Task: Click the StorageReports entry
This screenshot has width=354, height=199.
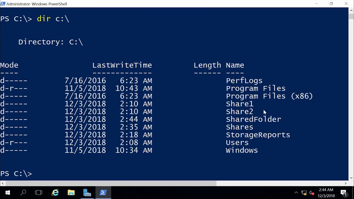Action: [258, 135]
